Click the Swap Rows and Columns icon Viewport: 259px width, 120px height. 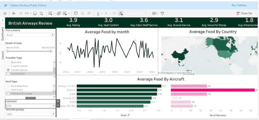pyautogui.click(x=76, y=13)
